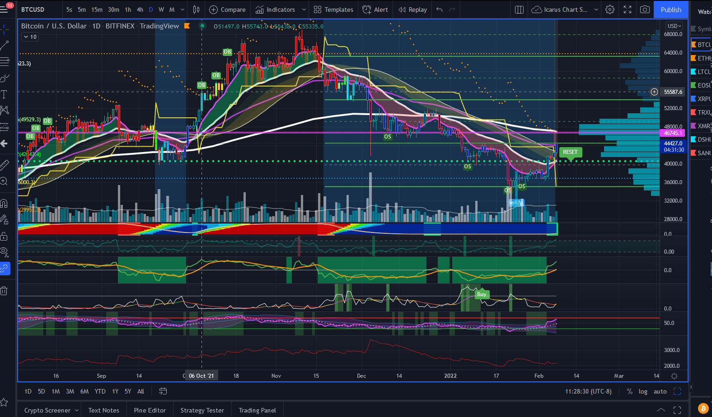Click the orange Bitcoin icon

(x=703, y=409)
